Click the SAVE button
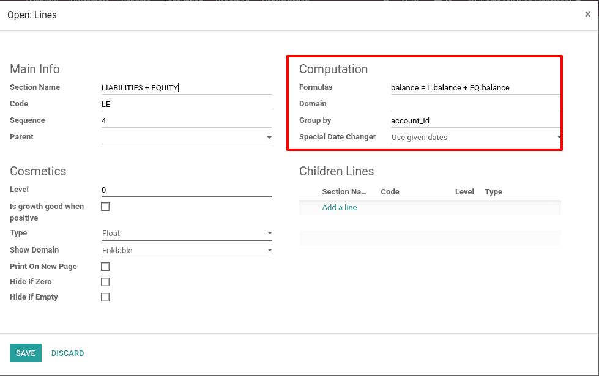The height and width of the screenshot is (376, 599). tap(26, 353)
